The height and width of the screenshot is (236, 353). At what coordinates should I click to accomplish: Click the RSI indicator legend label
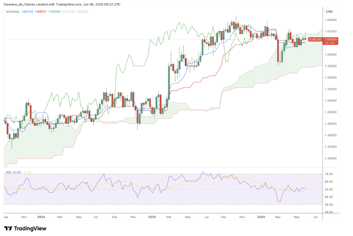pos(8,172)
